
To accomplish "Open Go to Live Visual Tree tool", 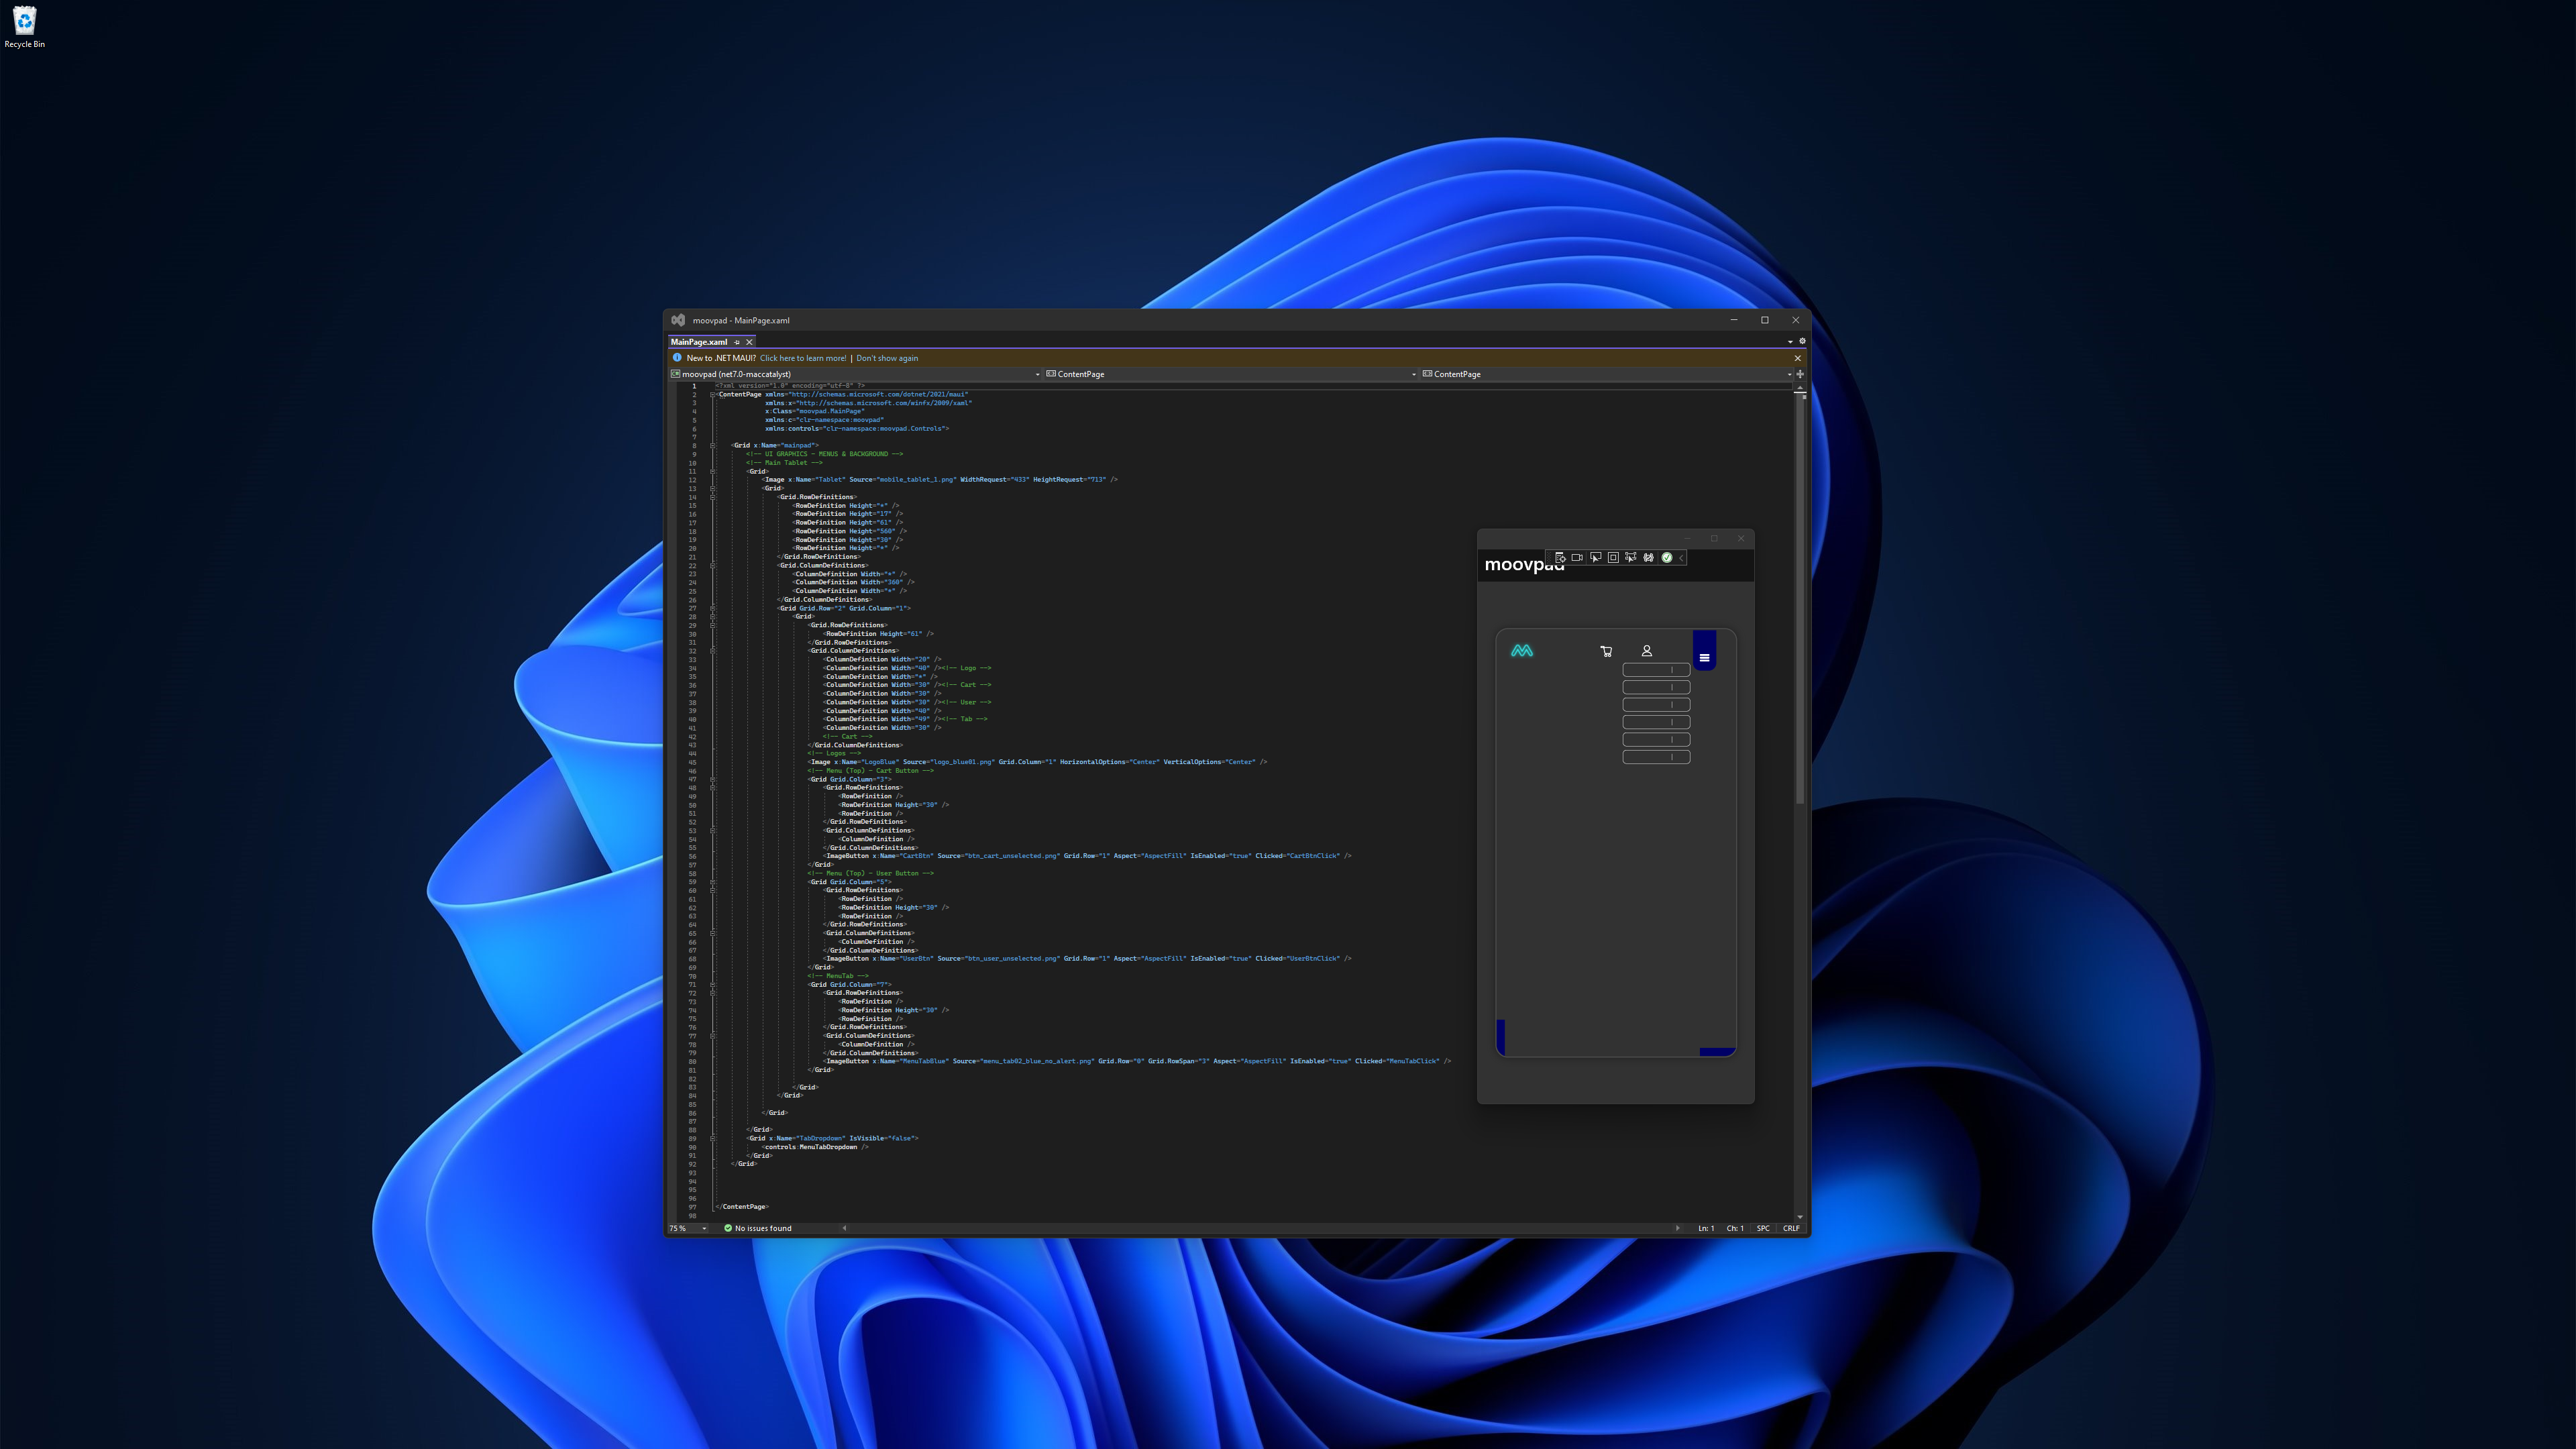I will pos(1560,558).
